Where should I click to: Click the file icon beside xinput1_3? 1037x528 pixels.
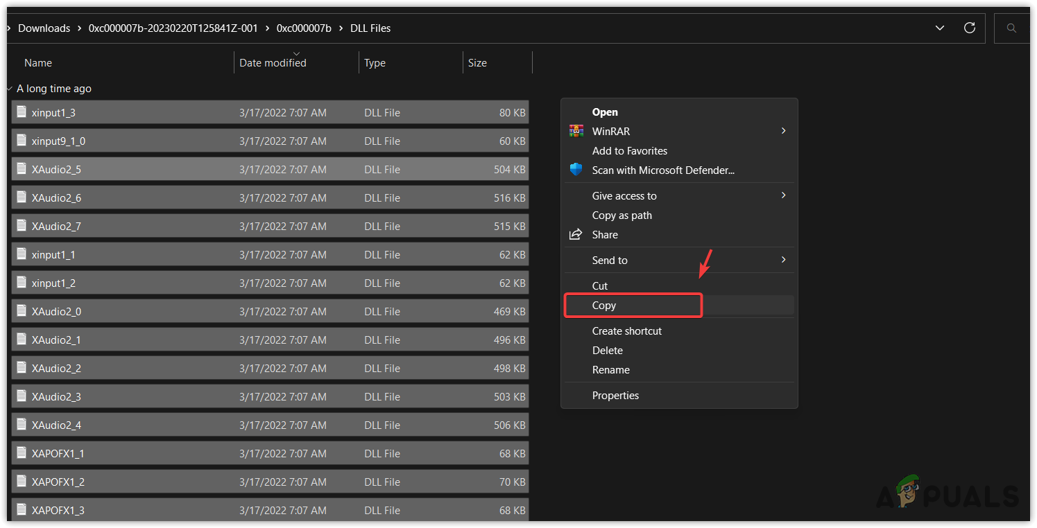click(21, 112)
